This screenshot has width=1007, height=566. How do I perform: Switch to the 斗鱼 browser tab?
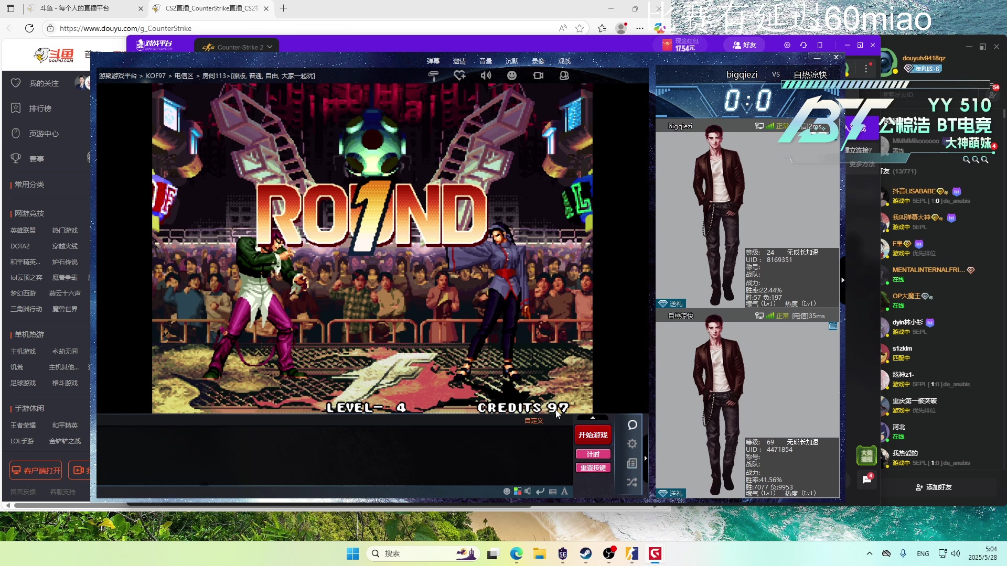[84, 8]
